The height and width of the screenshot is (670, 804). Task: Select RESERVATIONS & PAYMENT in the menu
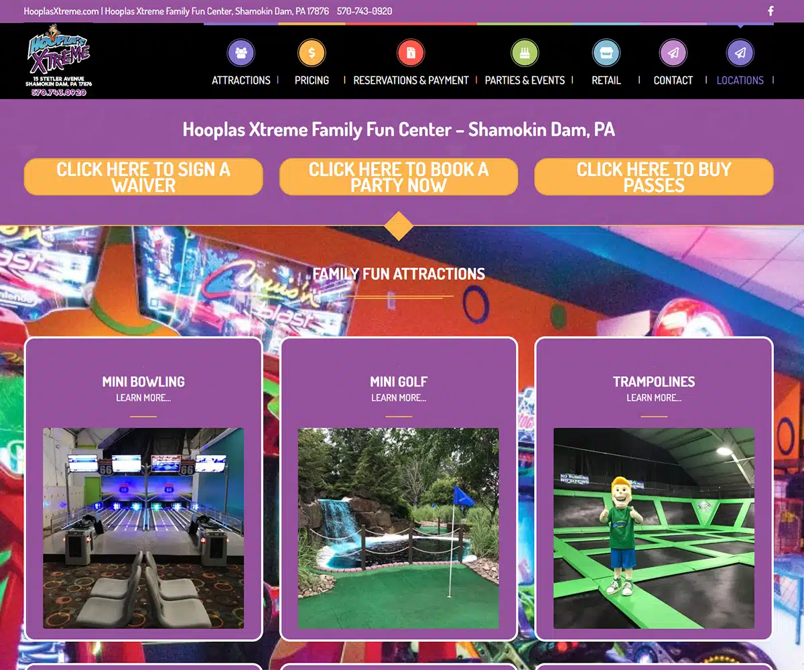411,80
